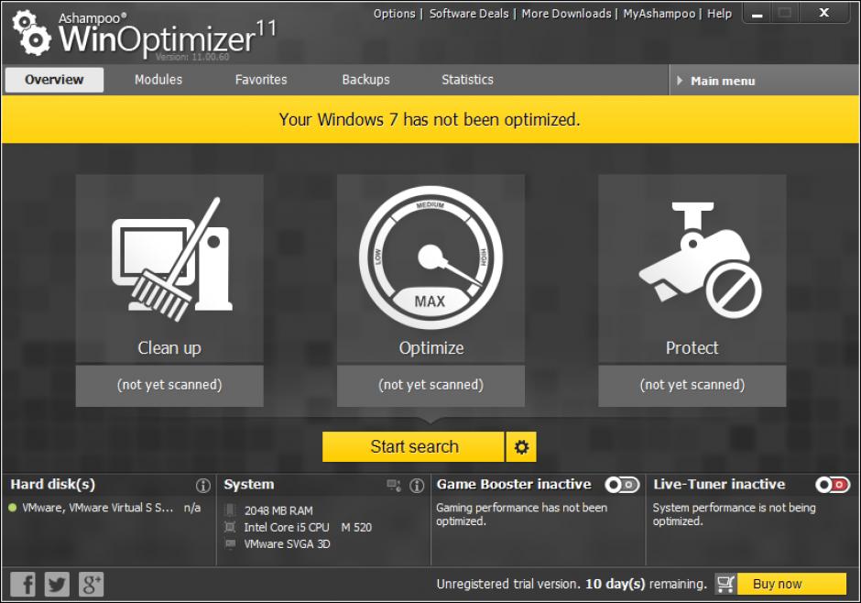Viewport: 861px width, 603px height.
Task: Open Ashampoo Facebook page icon
Action: coord(23,584)
